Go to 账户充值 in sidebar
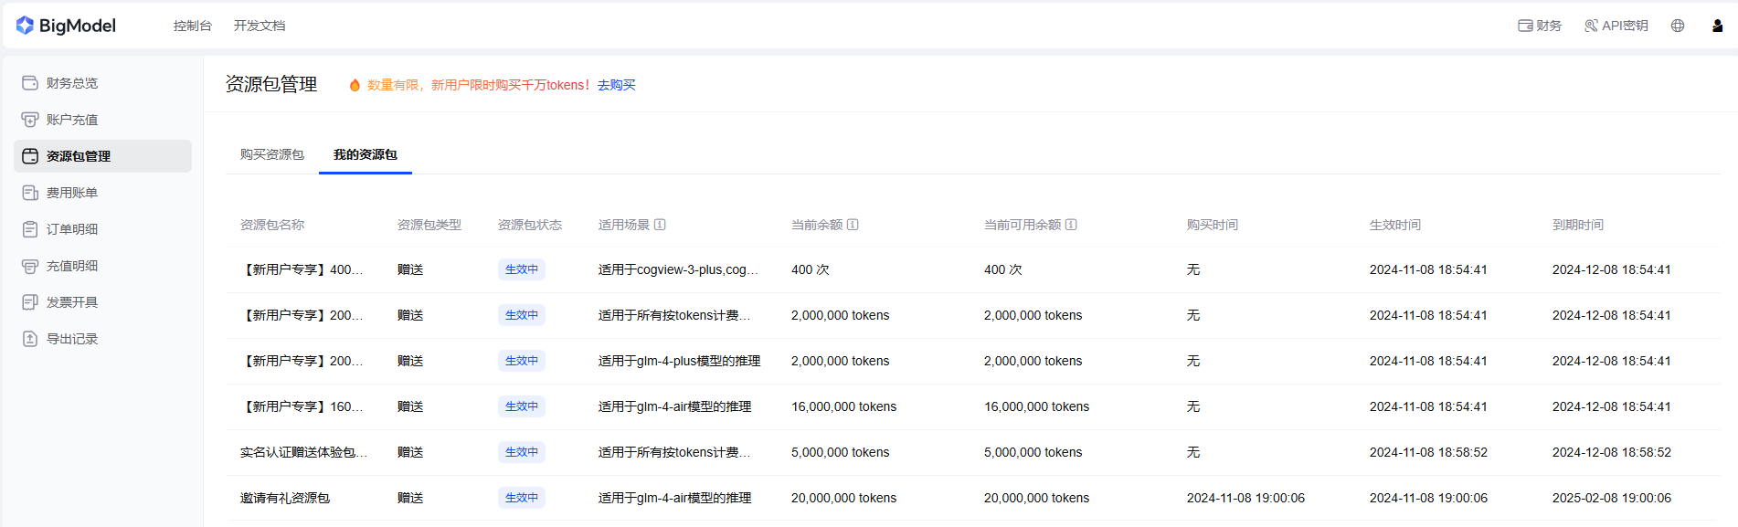This screenshot has width=1738, height=527. click(72, 120)
